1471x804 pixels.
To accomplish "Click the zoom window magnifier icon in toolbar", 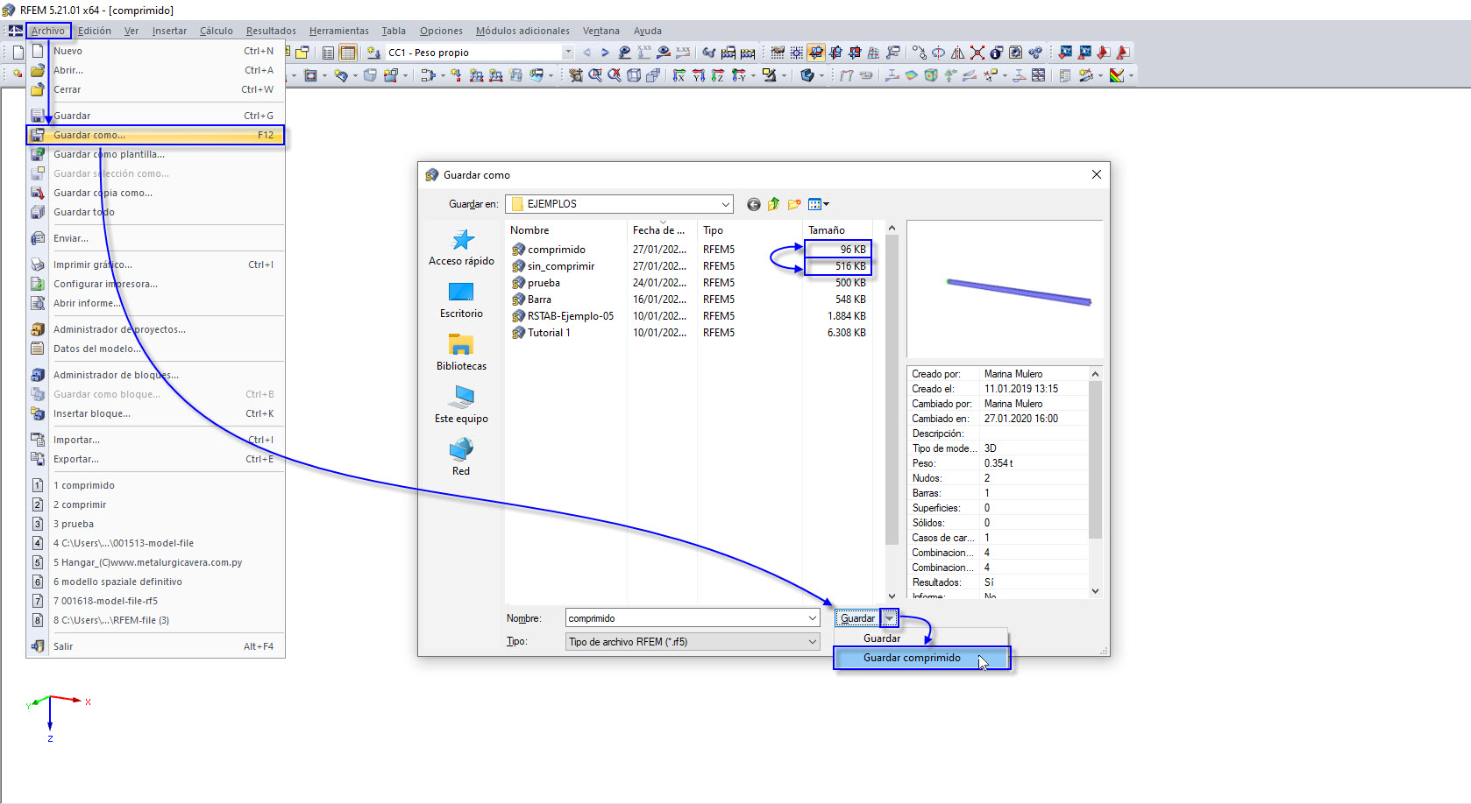I will (595, 75).
